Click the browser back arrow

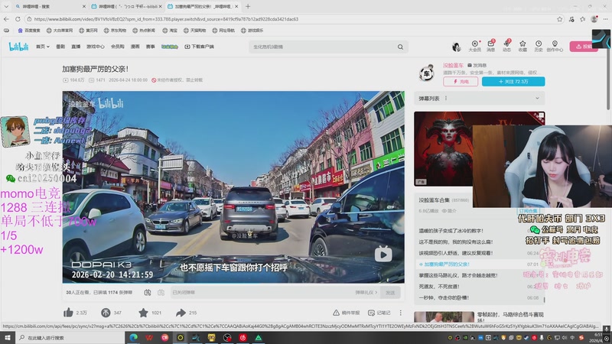[x=6, y=18]
